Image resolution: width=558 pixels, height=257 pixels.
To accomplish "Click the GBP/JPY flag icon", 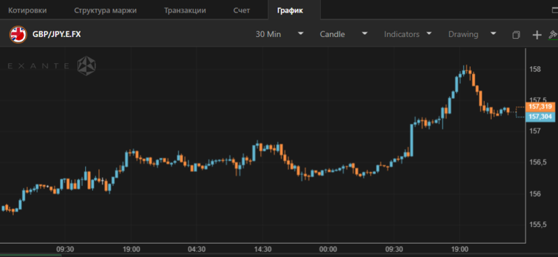I will (18, 35).
